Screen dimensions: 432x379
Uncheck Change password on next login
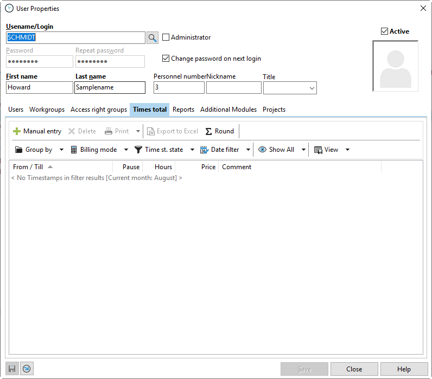(166, 59)
